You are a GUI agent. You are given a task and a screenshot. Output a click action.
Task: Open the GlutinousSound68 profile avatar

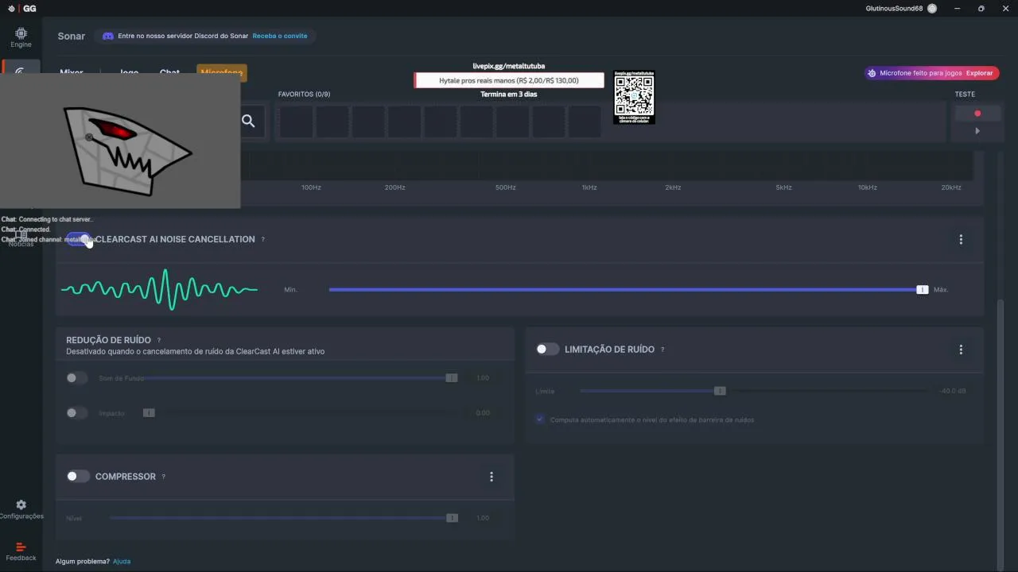[x=932, y=8]
